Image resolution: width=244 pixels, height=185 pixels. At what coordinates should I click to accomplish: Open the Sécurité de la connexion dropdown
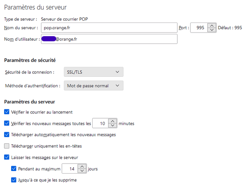tap(93, 72)
